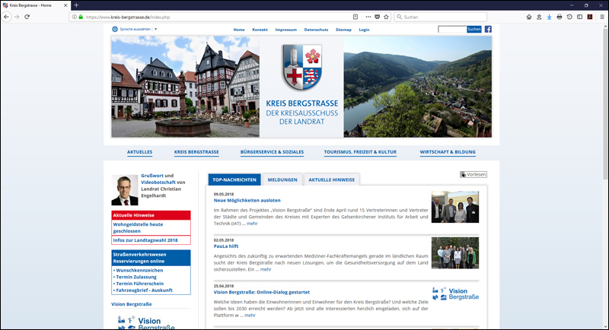Click the Login link
Viewport: 609px width, 330px height.
(364, 30)
